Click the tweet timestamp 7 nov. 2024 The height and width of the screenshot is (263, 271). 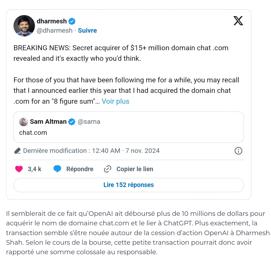[143, 151]
